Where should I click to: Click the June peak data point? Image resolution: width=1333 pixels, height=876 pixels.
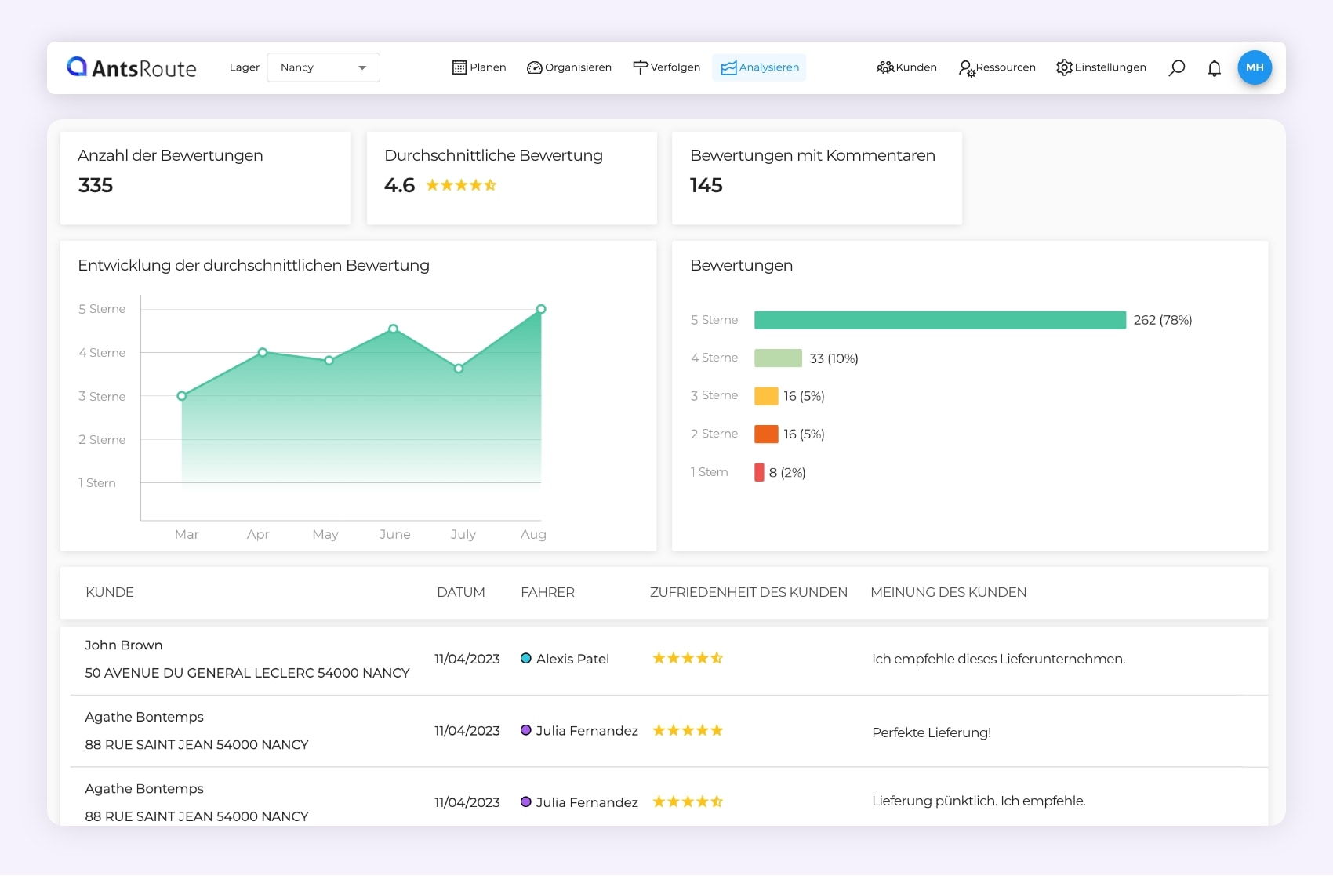click(x=394, y=329)
